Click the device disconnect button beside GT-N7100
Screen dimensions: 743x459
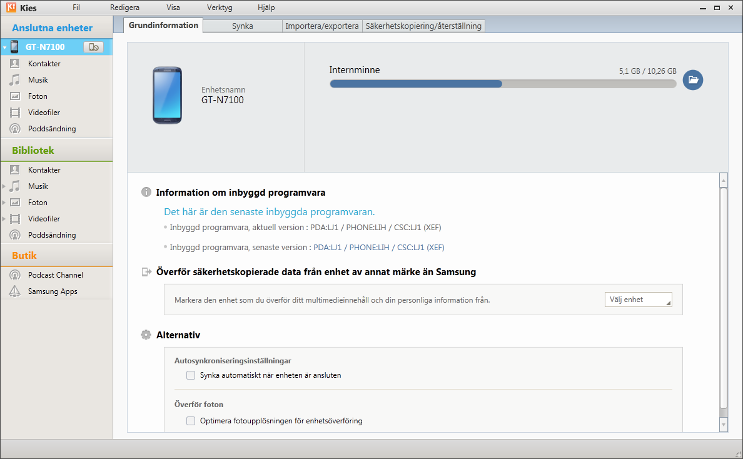(93, 47)
